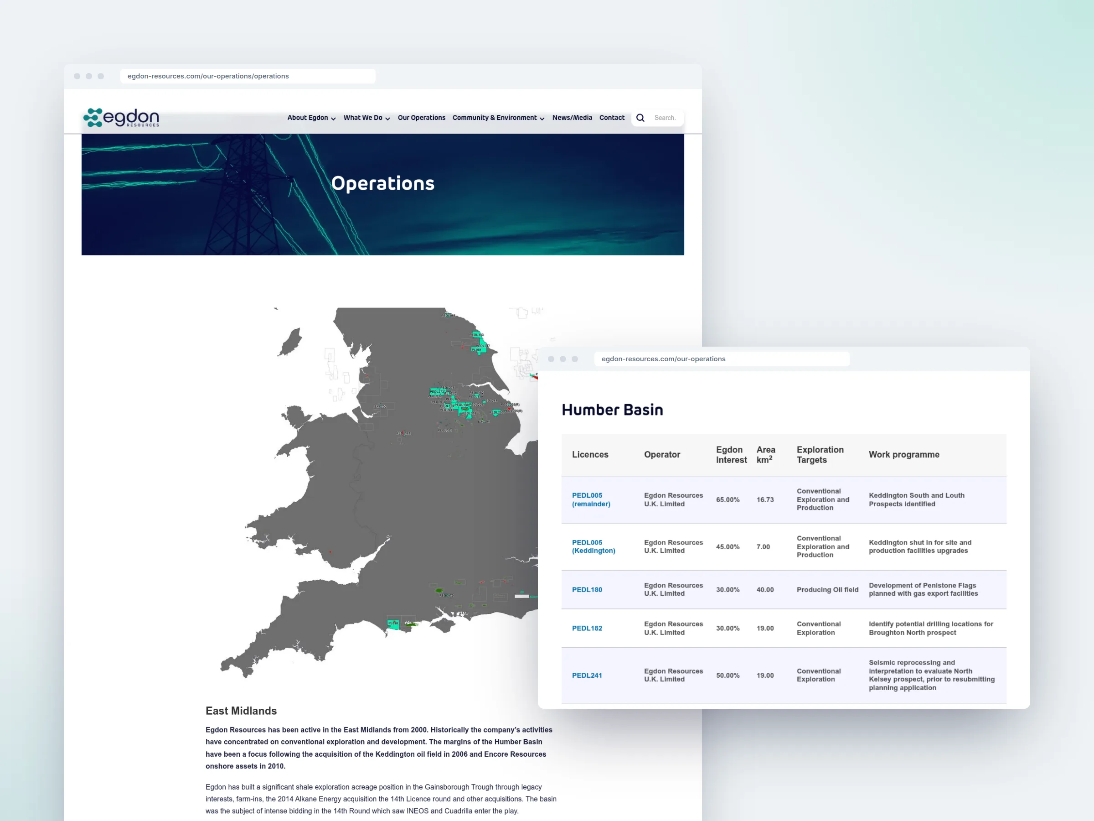Open the News/Media menu item
Viewport: 1094px width, 821px height.
point(572,118)
